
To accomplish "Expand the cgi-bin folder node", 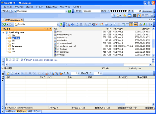I will tap(7, 38).
